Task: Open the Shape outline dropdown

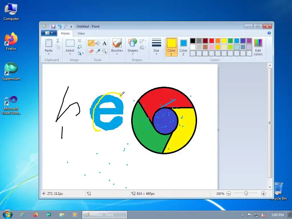Action: click(143, 41)
